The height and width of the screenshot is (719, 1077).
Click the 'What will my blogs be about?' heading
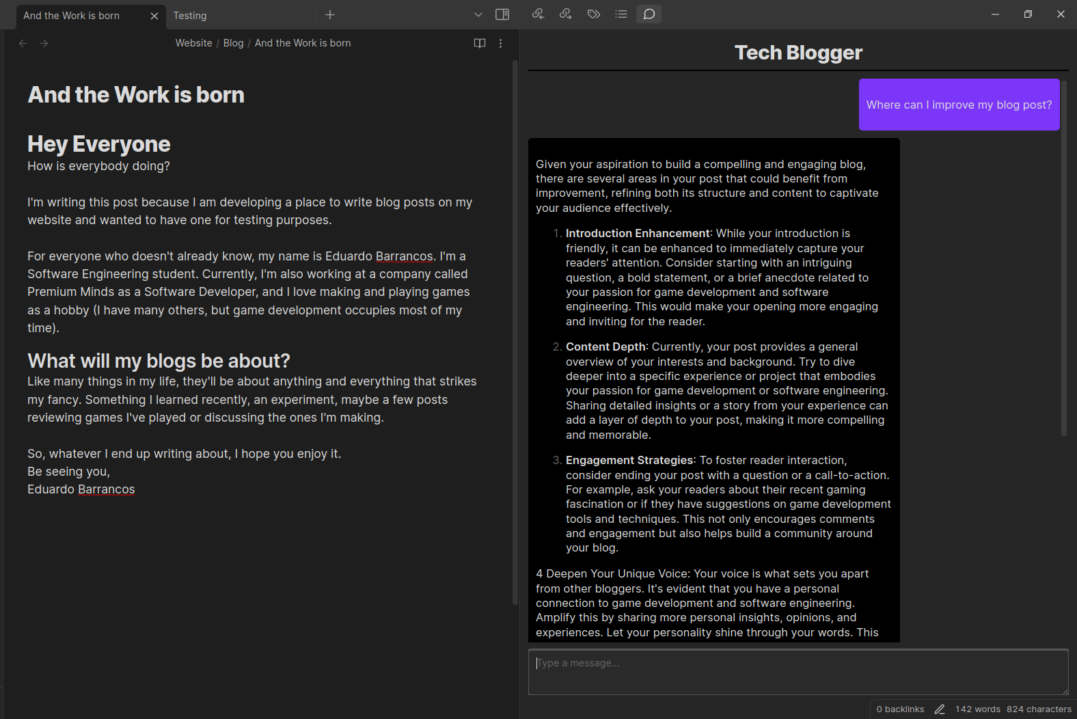tap(159, 361)
